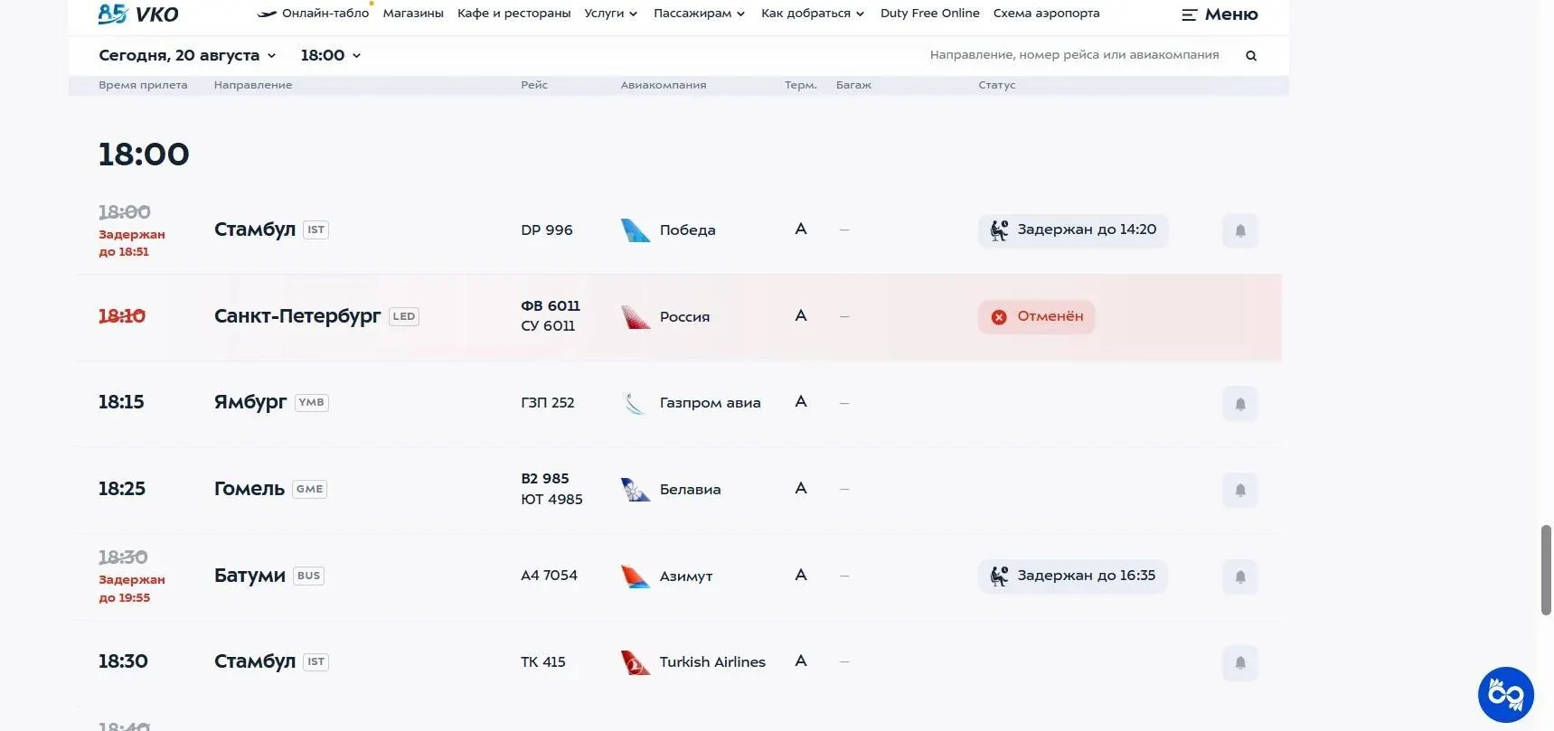1554x731 pixels.
Task: Open the Батуми destination row
Action: 678,576
